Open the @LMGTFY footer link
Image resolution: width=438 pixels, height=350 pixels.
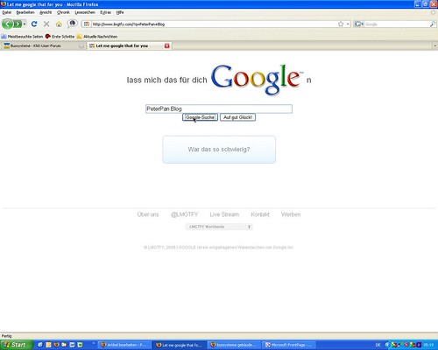click(184, 214)
